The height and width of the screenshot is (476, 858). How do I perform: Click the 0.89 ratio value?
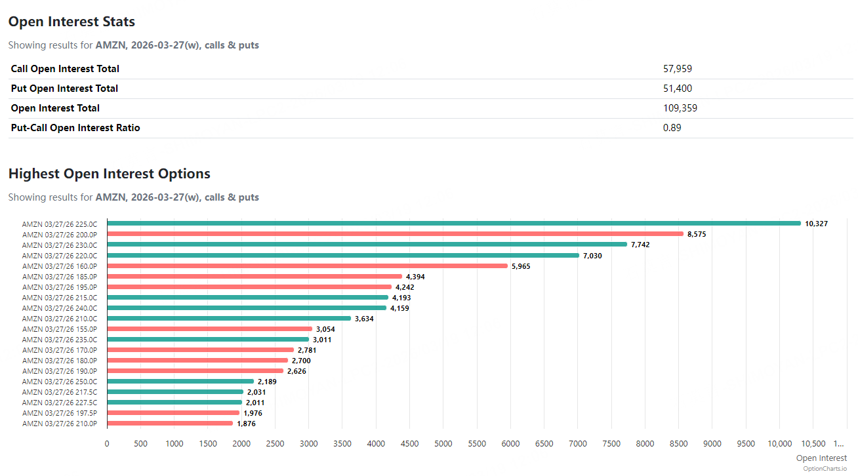(672, 128)
